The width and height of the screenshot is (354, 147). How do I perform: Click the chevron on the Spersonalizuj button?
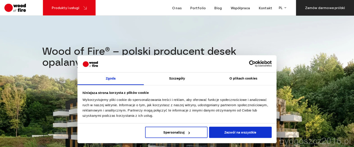click(x=189, y=133)
